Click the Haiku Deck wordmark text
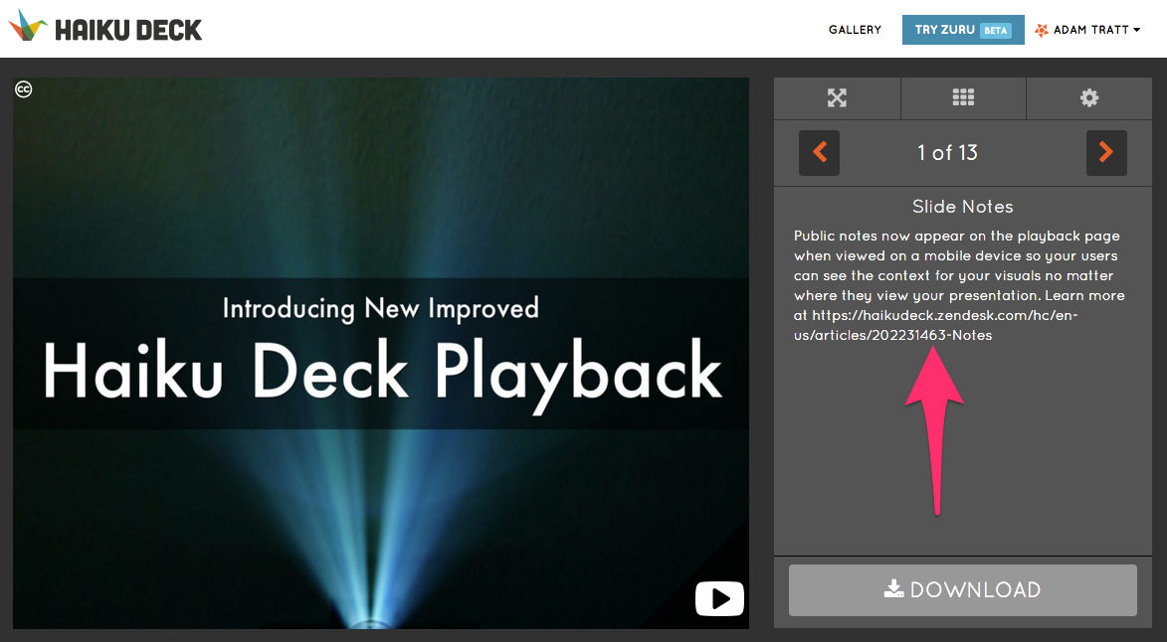 pos(128,30)
